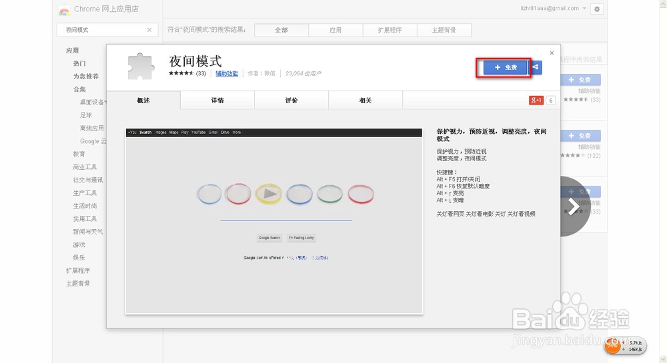Open 游戏 category in the sidebar
Image resolution: width=667 pixels, height=363 pixels.
click(79, 244)
